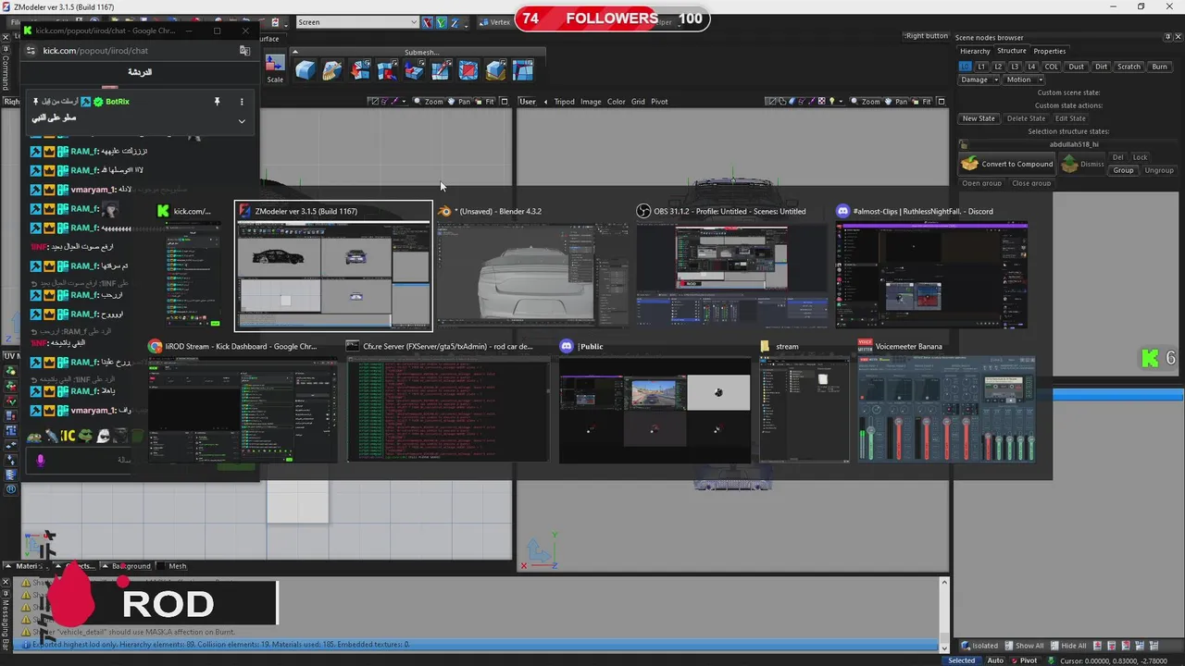Toggle the Y axis constraint
This screenshot has height=666, width=1185.
[442, 22]
